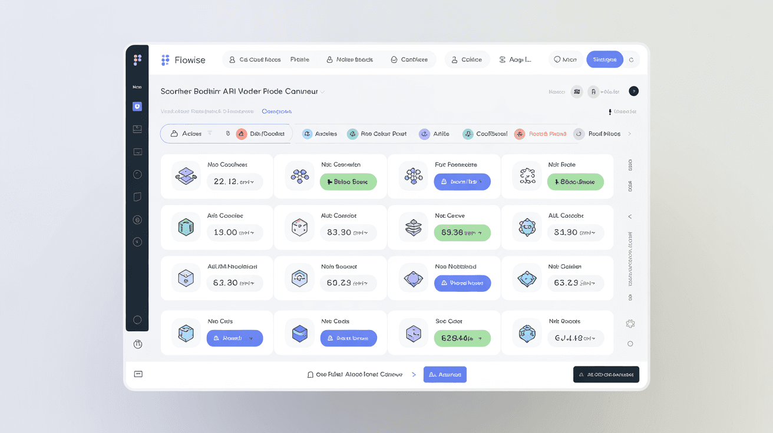Click the grey grid icon button next to the A avatar

click(577, 91)
